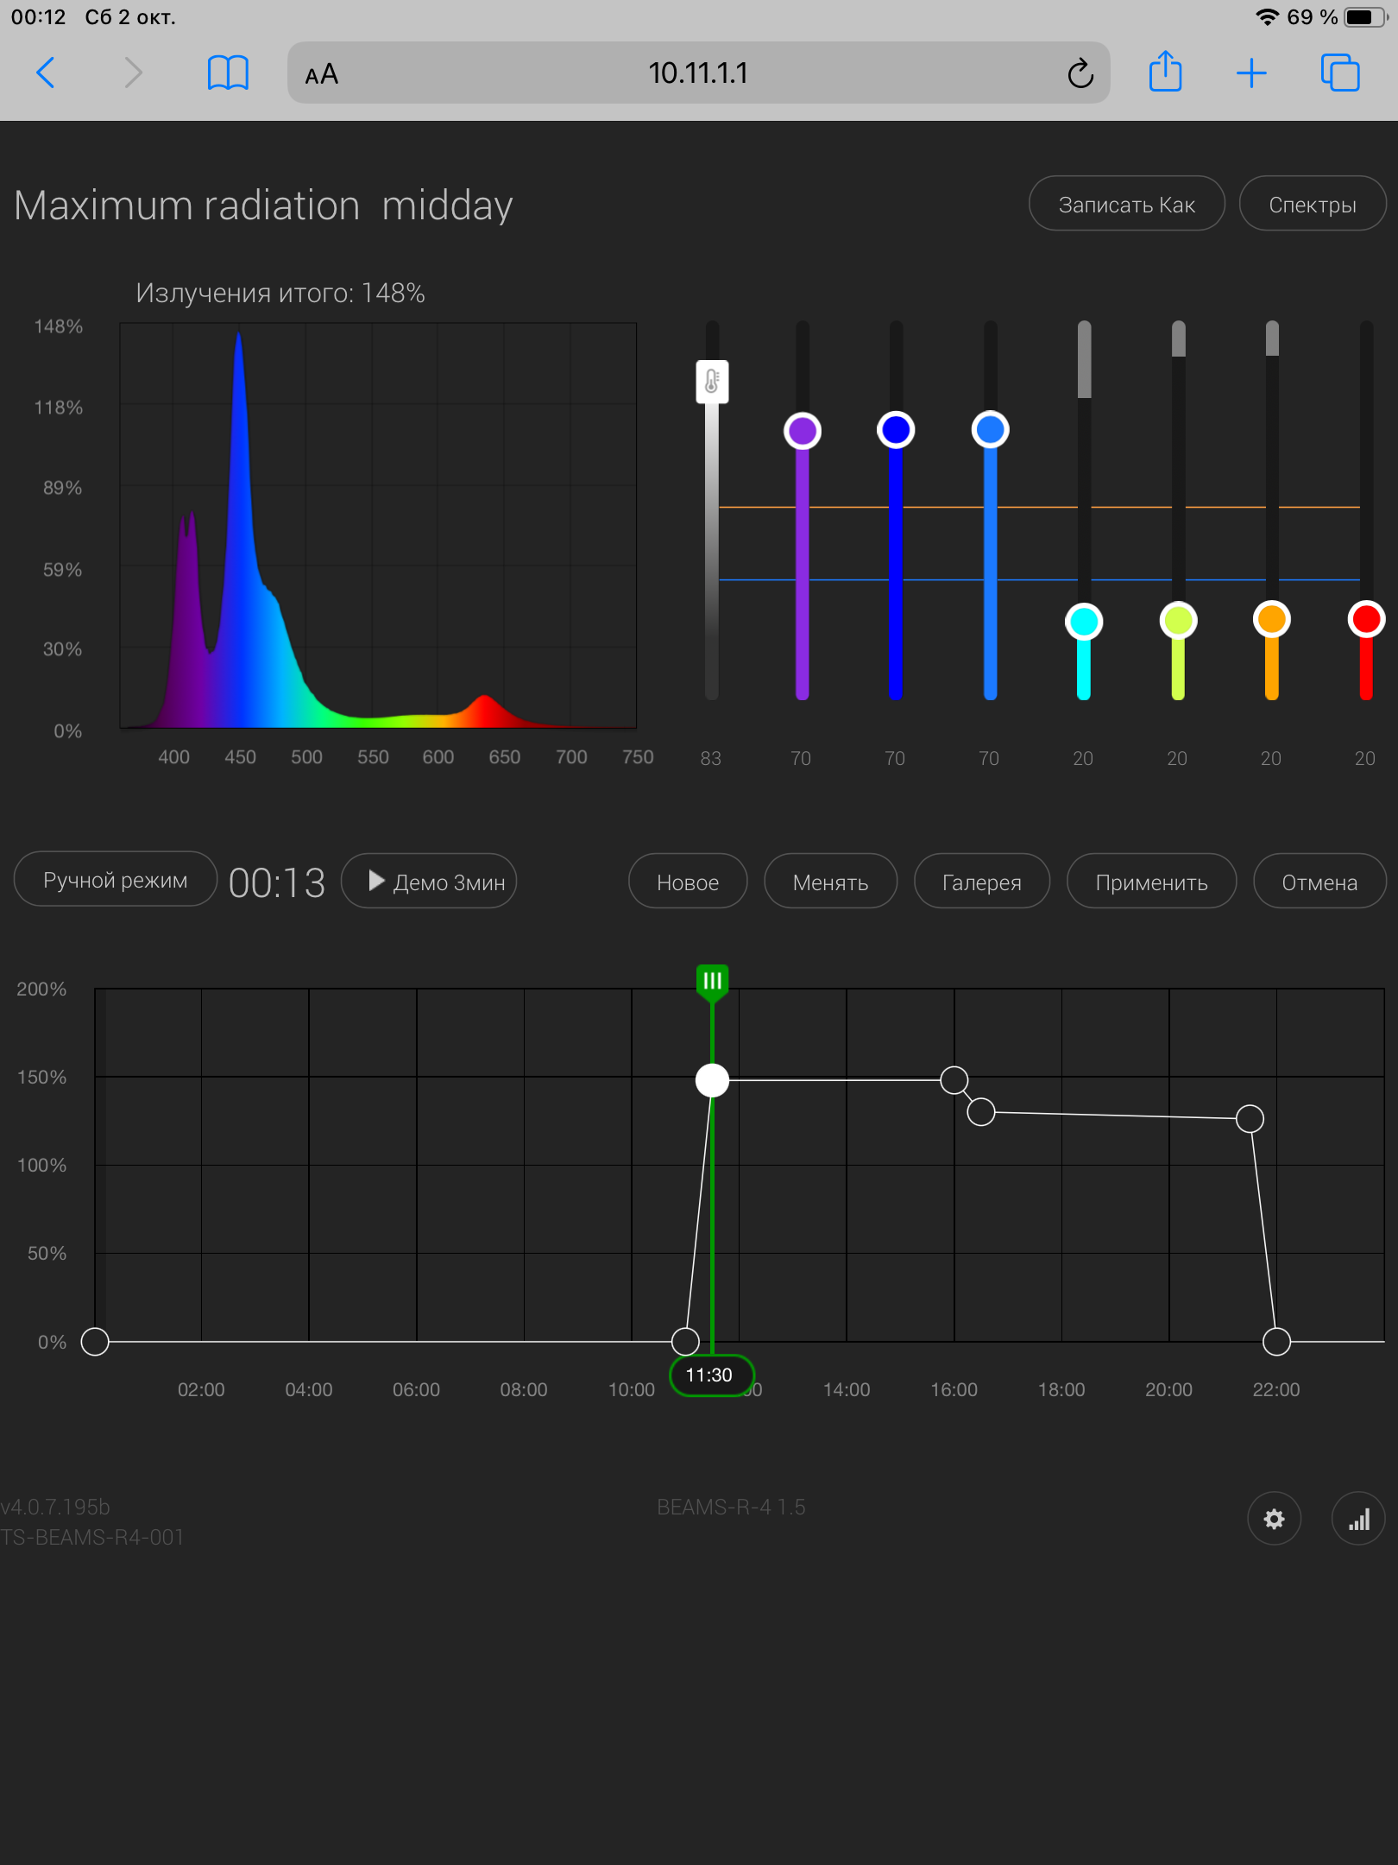Toggle the Ручной режим manual mode button
This screenshot has width=1398, height=1865.
coord(115,880)
